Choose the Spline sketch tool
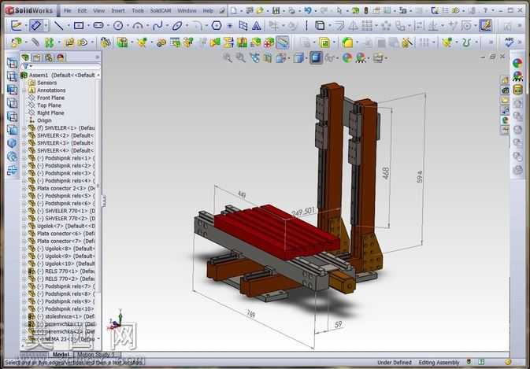This screenshot has width=530, height=369. coord(158,26)
